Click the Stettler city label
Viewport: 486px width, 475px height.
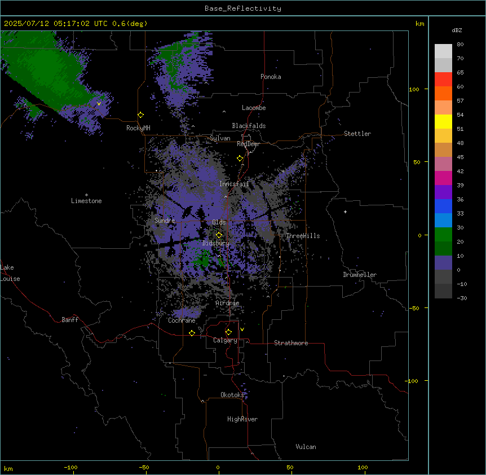(x=357, y=134)
